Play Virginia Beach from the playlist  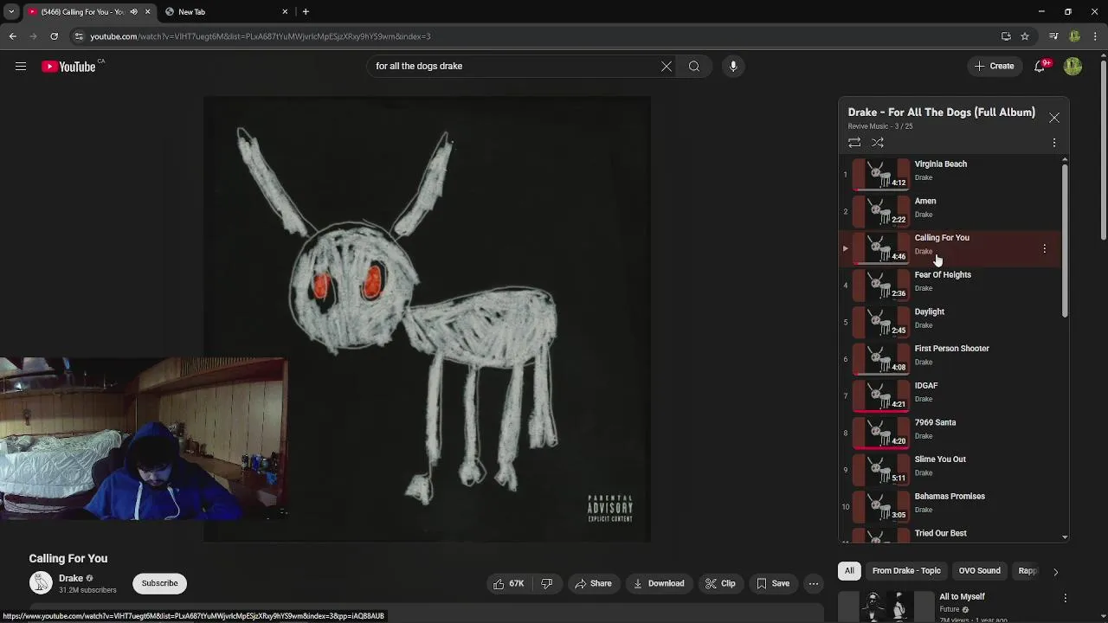[x=950, y=174]
